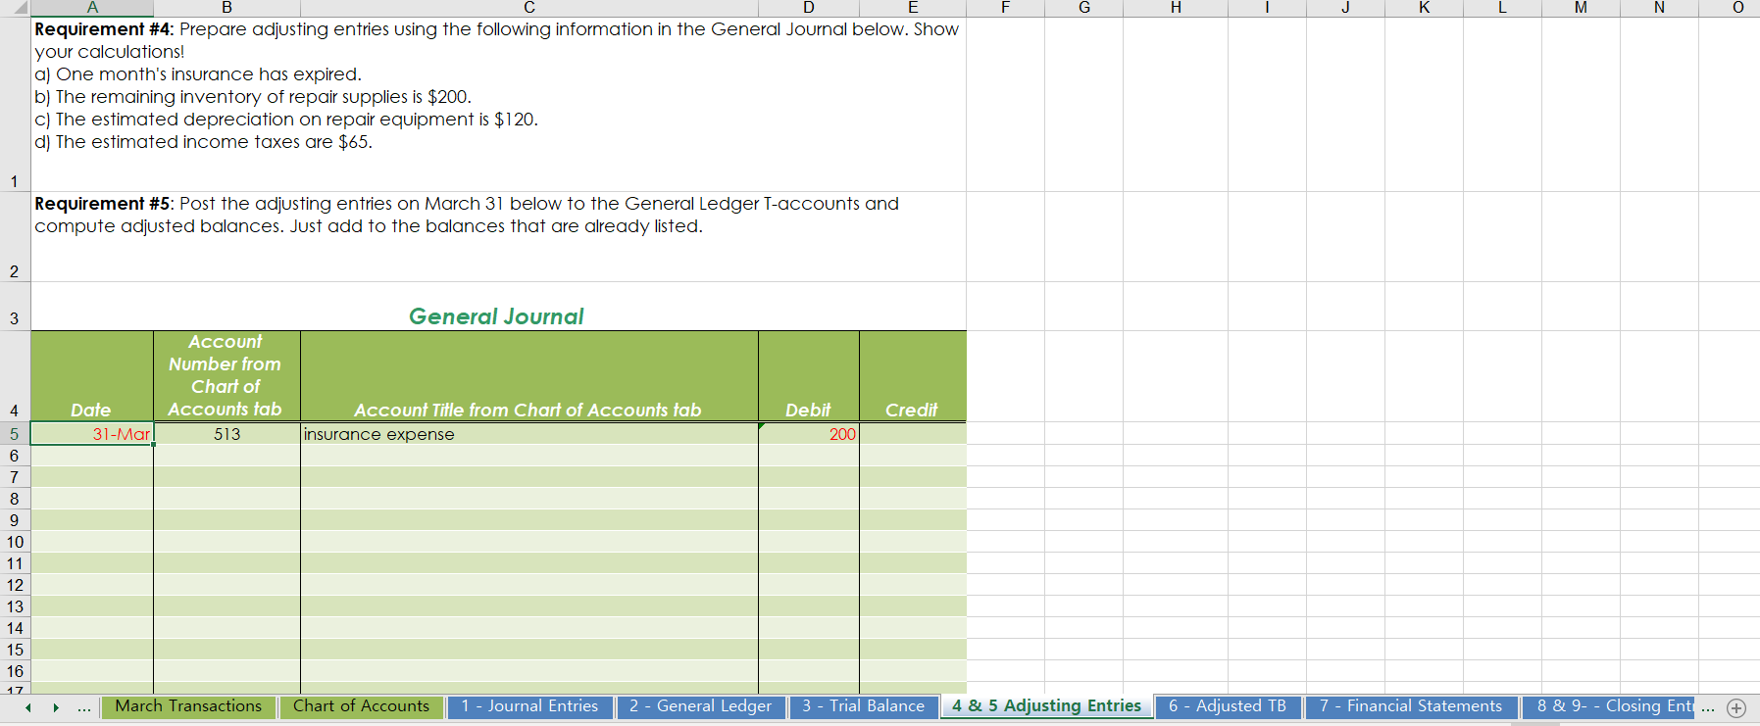
Task: Click the row 12 header
Action: pos(15,585)
